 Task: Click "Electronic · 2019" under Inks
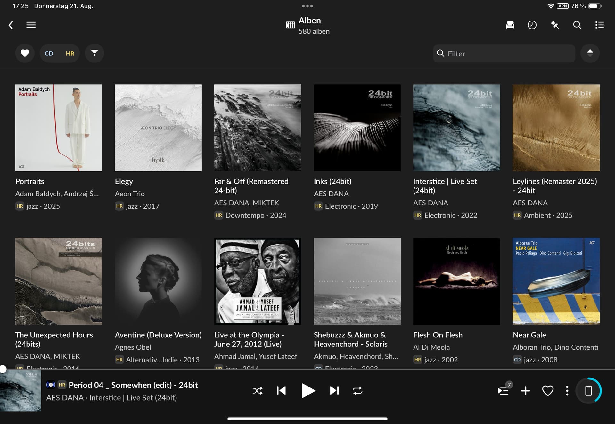point(351,206)
